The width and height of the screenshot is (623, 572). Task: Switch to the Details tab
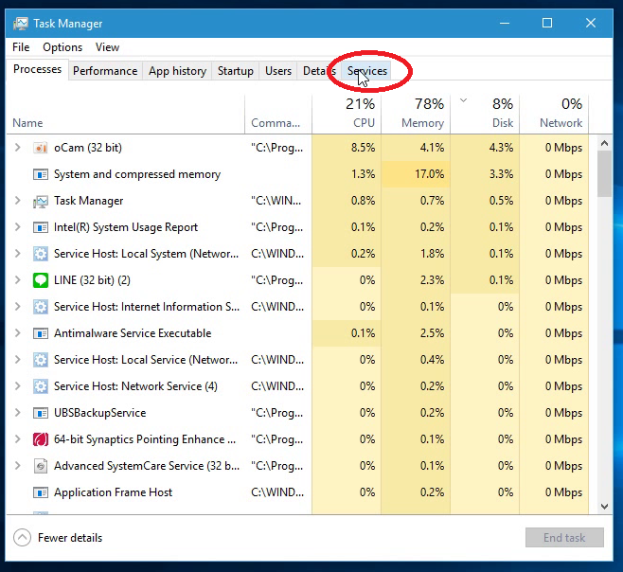319,71
